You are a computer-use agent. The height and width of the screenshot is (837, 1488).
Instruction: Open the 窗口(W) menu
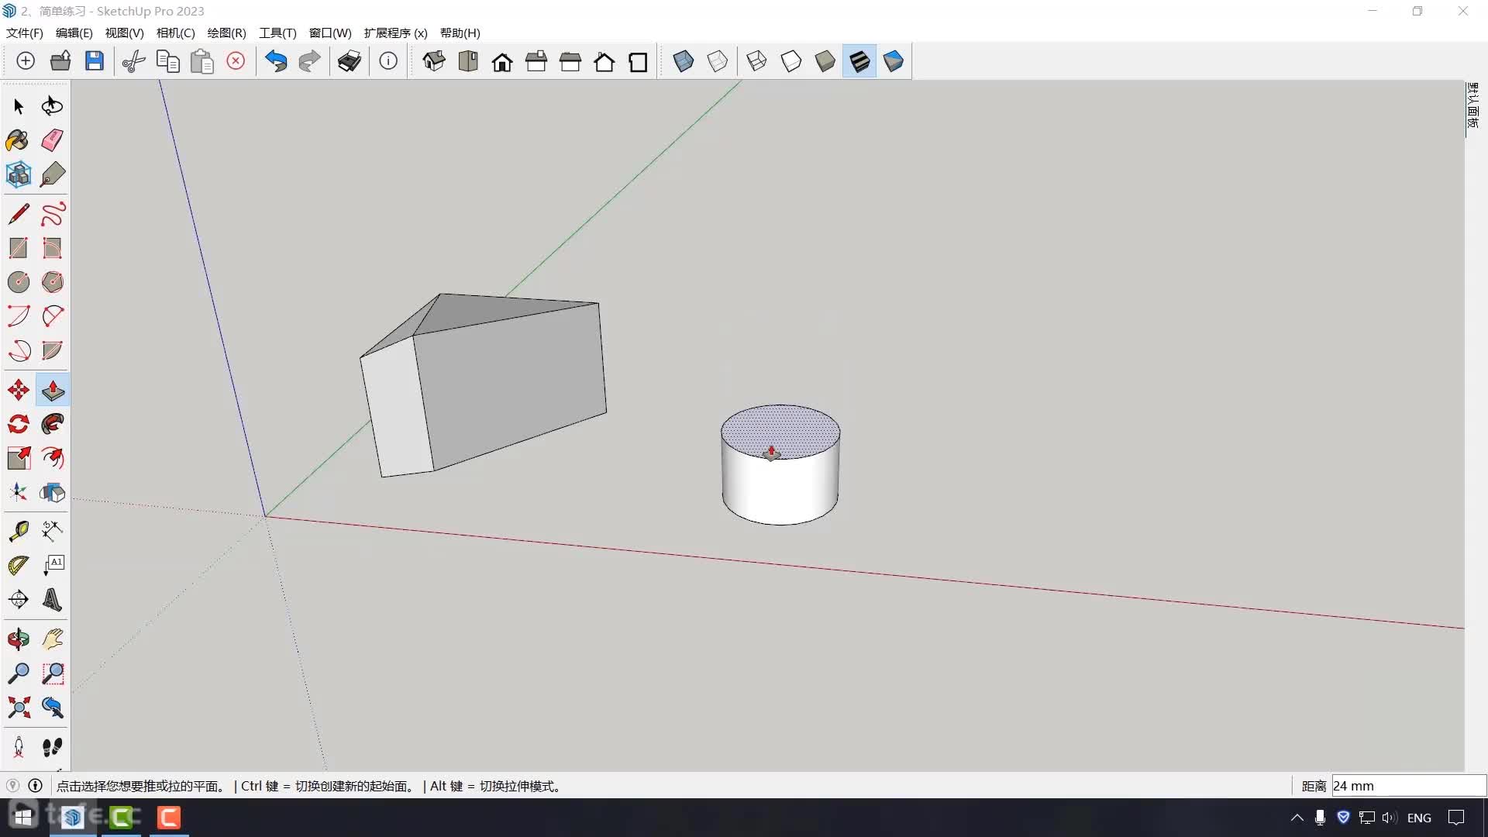point(330,33)
